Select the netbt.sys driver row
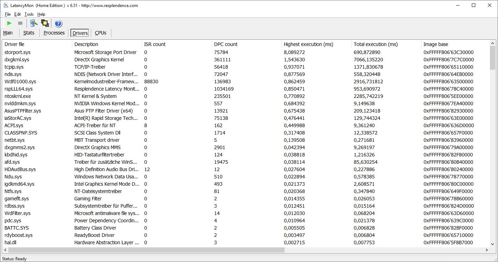The height and width of the screenshot is (262, 498). click(x=246, y=140)
